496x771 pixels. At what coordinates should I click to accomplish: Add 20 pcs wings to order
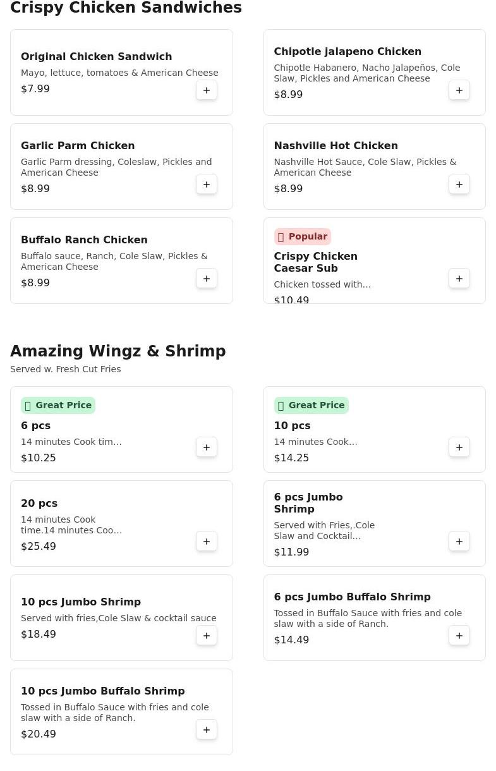click(x=207, y=542)
